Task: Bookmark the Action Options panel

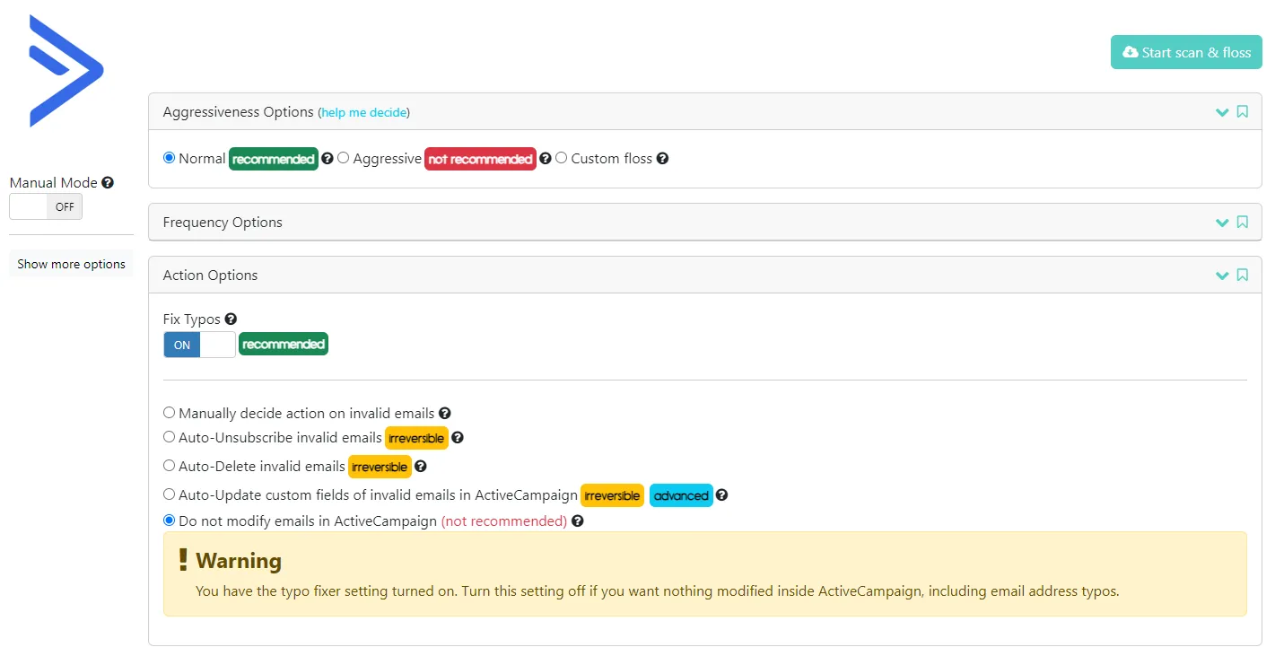Action: [1243, 275]
